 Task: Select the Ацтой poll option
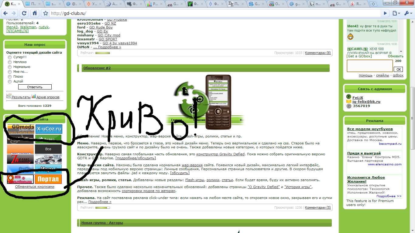(10, 81)
